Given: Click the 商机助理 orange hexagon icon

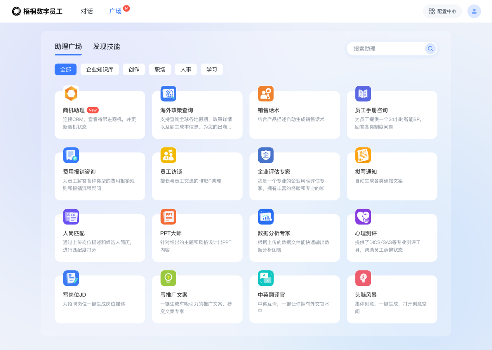Looking at the screenshot, I should (x=71, y=94).
